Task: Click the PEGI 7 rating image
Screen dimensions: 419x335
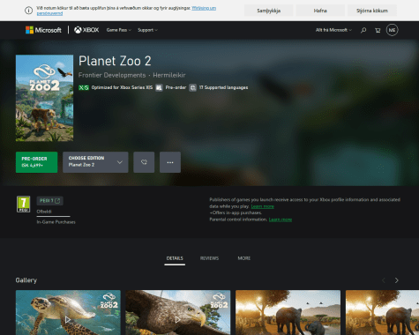Action: point(23,204)
